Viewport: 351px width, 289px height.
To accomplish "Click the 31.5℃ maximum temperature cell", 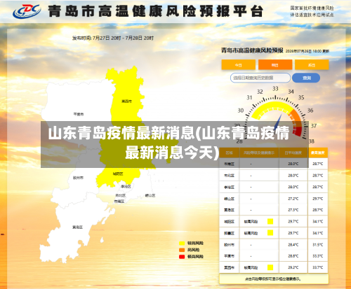I will [318, 245].
